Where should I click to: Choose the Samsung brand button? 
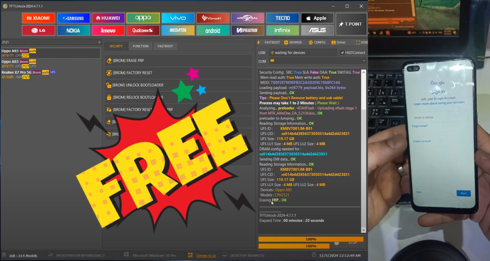73,18
